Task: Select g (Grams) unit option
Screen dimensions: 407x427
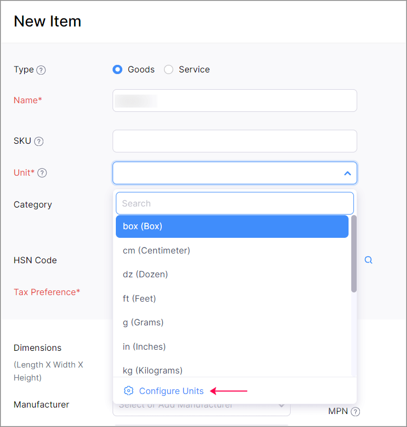Action: point(232,323)
